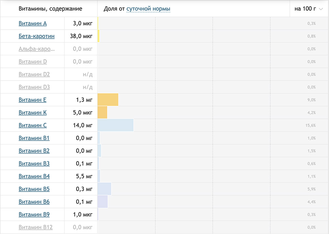Go to the Витамин B1 page
This screenshot has width=329, height=234.
pos(34,138)
